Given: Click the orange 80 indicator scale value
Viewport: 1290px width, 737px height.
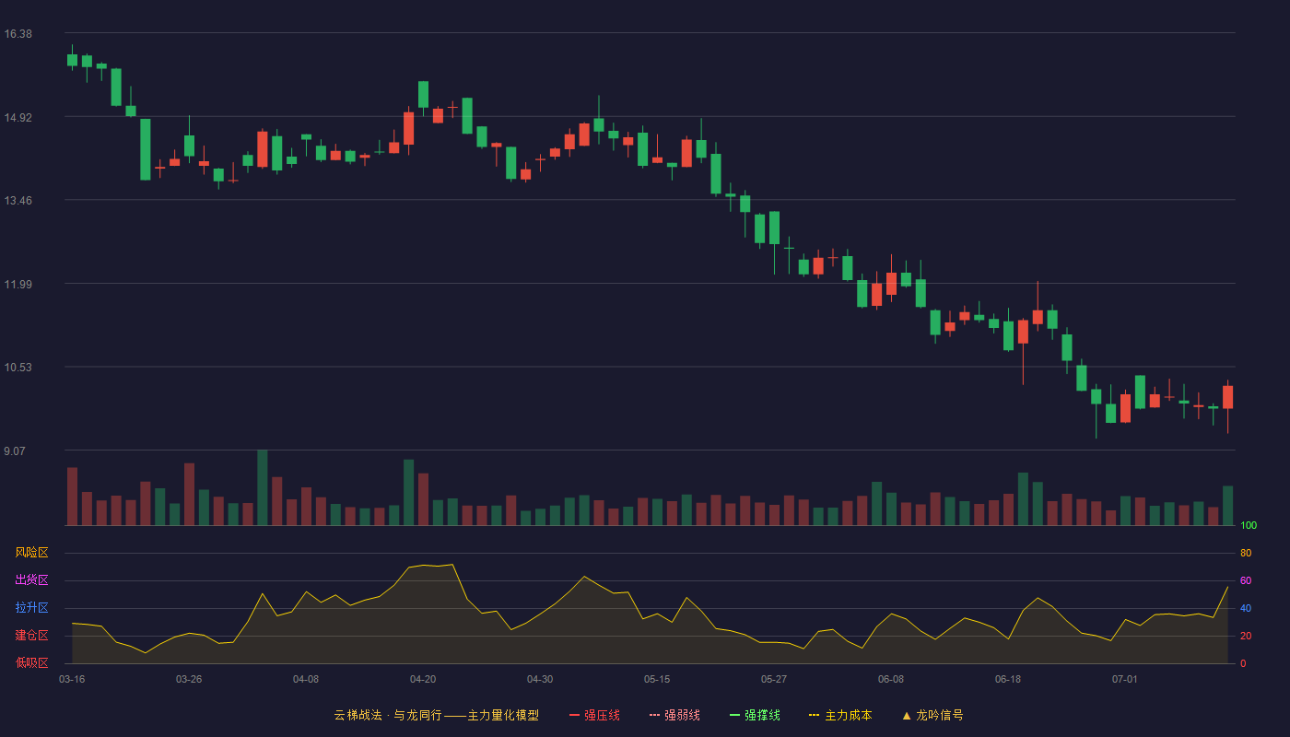Looking at the screenshot, I should [1246, 554].
